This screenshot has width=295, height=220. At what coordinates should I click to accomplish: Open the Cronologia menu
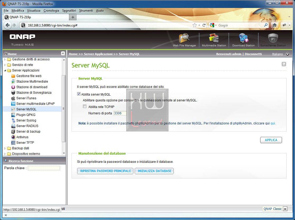(x=51, y=11)
